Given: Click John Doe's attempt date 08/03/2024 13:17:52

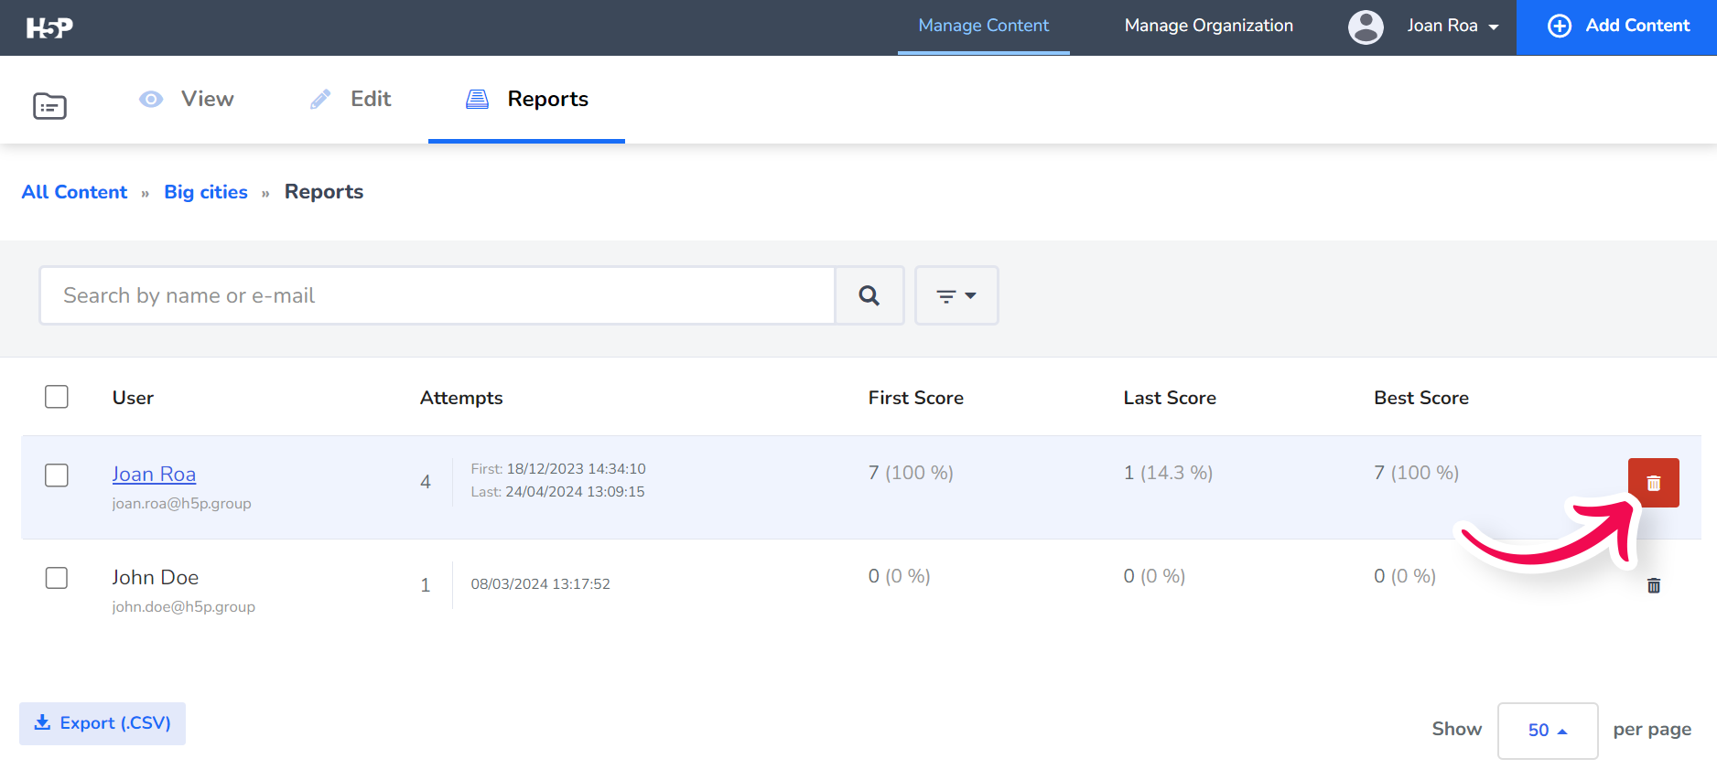Looking at the screenshot, I should pos(540,584).
